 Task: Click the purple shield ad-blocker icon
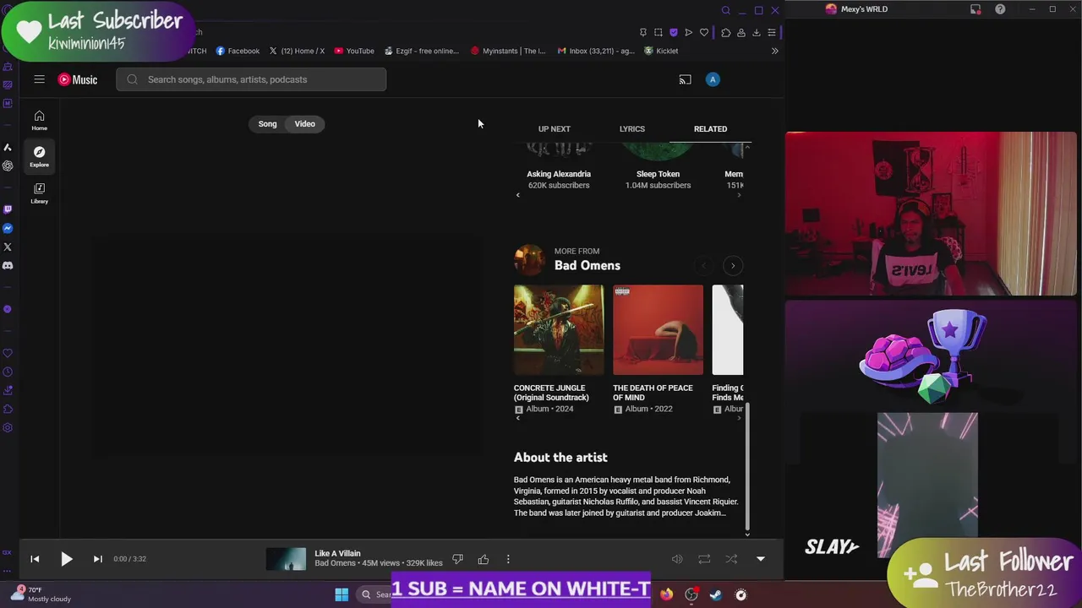pos(674,33)
